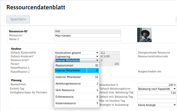177x111 pixels.
Task: Click the Speichern button
Action: 18,19
